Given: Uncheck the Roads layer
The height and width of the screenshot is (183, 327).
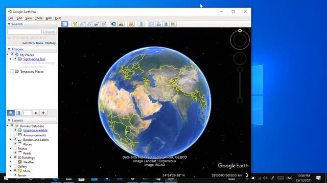Looking at the screenshot, I should tap(15, 153).
